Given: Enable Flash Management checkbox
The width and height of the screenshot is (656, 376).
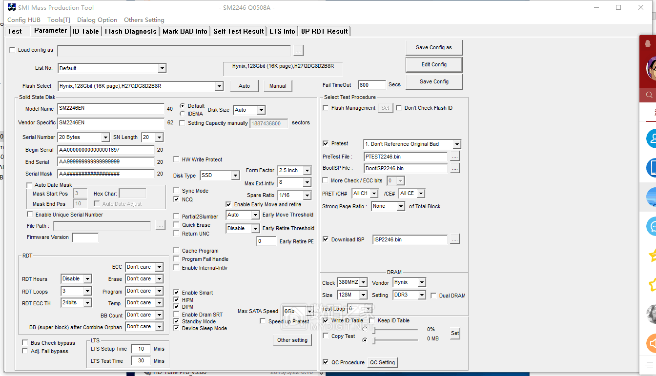Looking at the screenshot, I should click(326, 108).
